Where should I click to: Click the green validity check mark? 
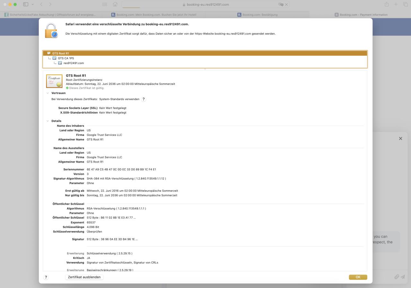(x=67, y=88)
